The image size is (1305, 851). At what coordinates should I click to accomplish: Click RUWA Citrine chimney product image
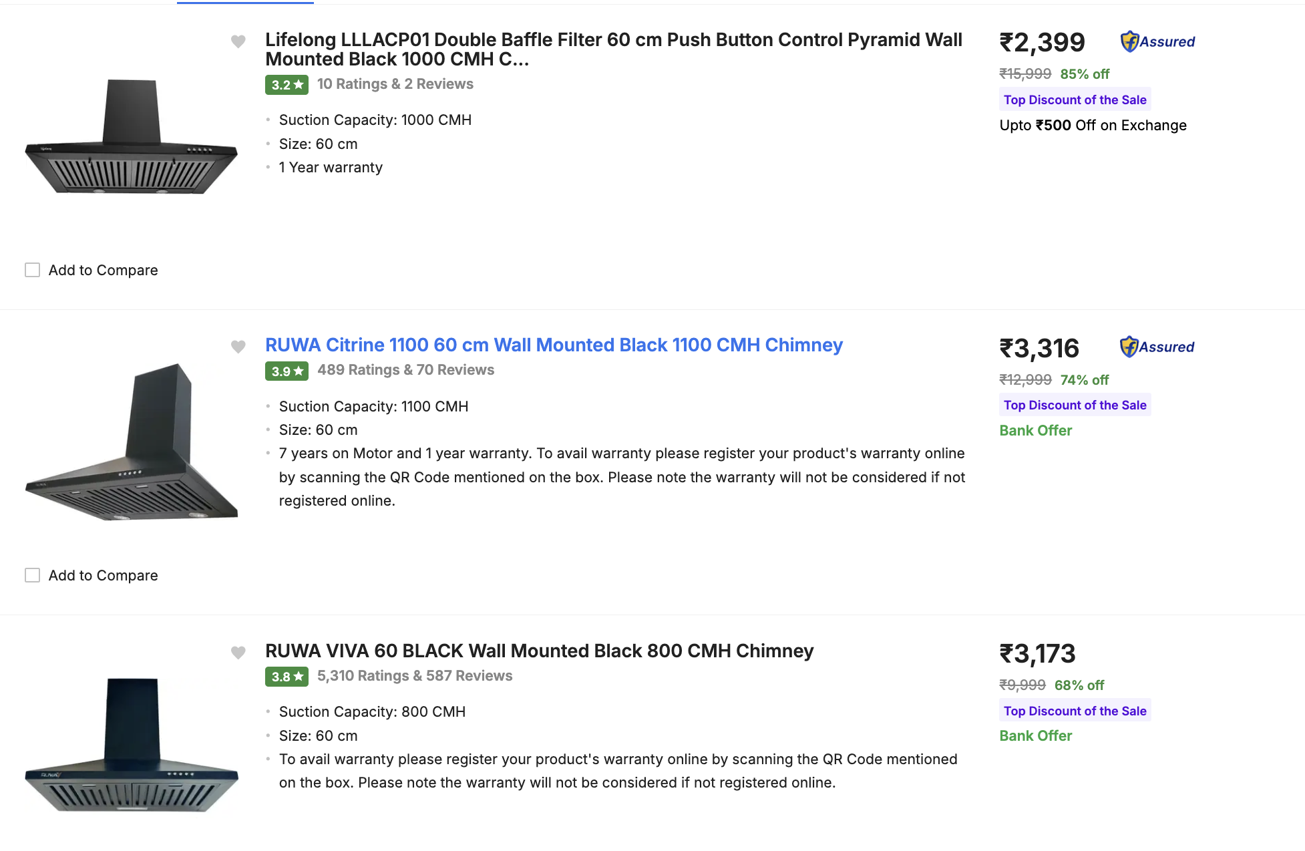pos(132,442)
